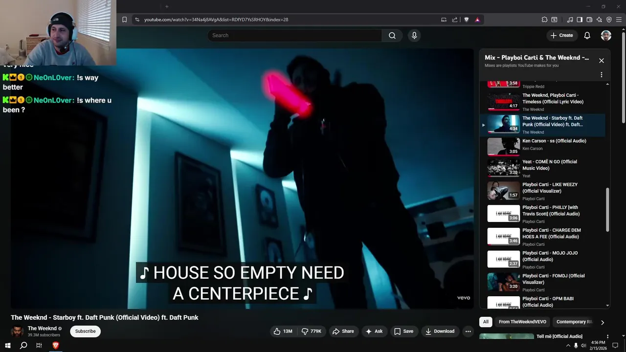The image size is (626, 352).
Task: Open Brave Rewards triangle icon
Action: click(x=477, y=20)
